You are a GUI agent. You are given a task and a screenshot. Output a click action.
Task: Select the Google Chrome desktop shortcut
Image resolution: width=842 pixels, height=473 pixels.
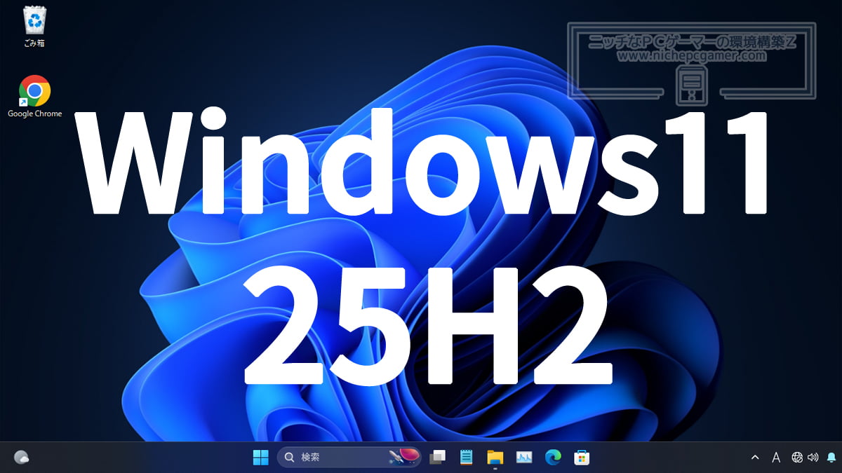click(x=34, y=97)
